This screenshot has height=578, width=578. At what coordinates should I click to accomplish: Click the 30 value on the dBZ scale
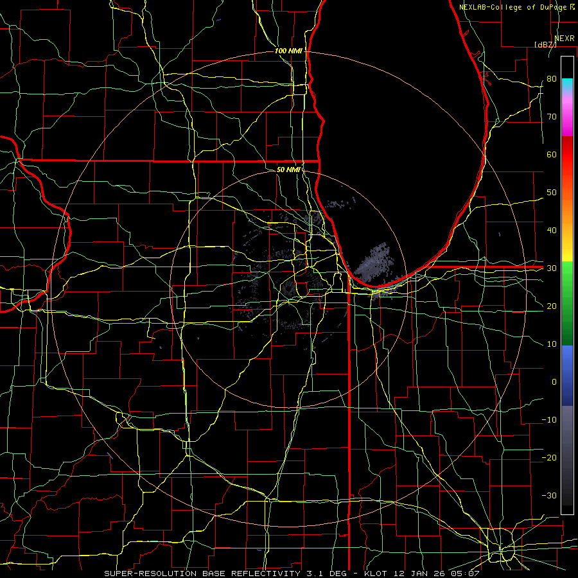552,268
